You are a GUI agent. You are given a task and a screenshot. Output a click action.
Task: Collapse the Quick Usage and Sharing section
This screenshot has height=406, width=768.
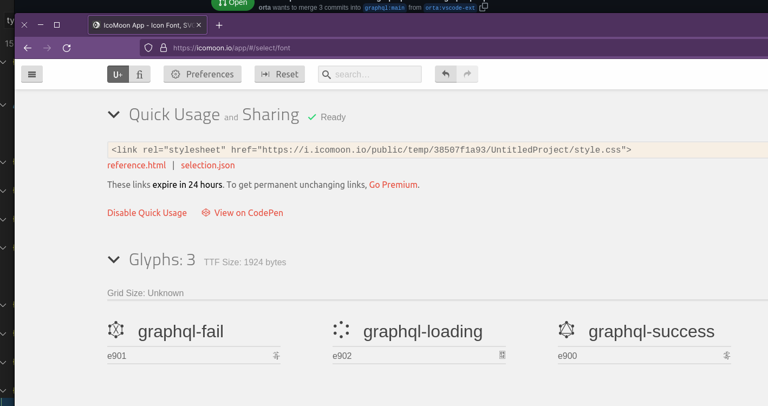point(114,114)
